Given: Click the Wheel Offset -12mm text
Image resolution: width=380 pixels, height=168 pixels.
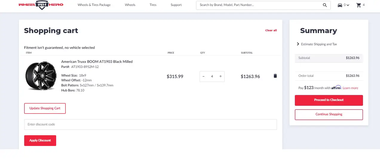Looking at the screenshot, I should (x=76, y=80).
